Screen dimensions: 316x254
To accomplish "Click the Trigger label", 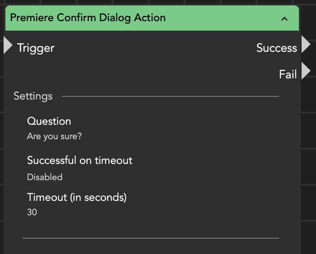I will (36, 48).
